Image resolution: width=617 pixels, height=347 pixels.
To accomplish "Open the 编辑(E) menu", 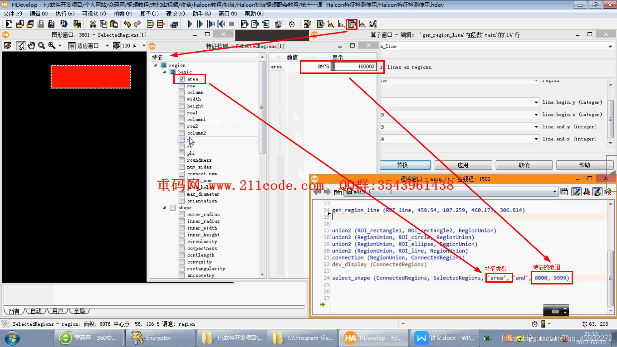I will [x=39, y=14].
